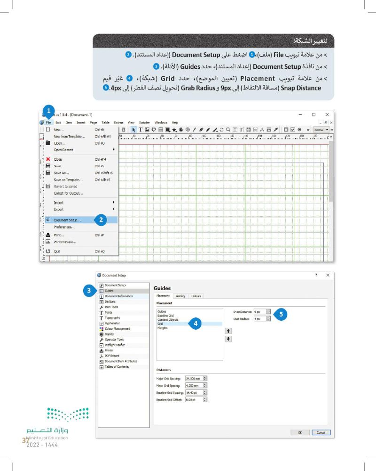Image resolution: width=376 pixels, height=471 pixels.
Task: Choose the Measurements tool
Action: 262,130
